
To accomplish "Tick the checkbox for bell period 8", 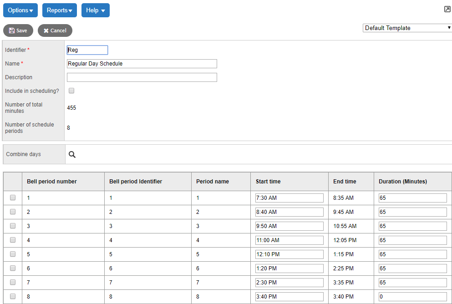I will (13, 296).
